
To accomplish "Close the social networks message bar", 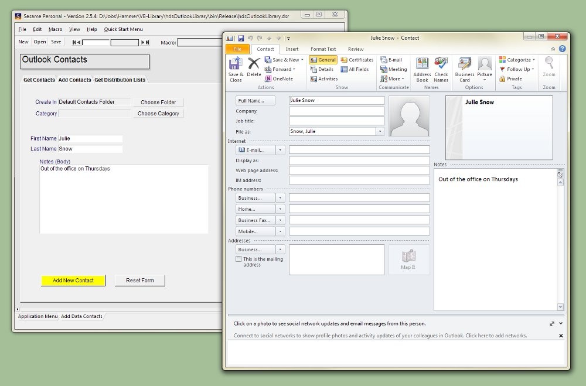I will tap(561, 336).
